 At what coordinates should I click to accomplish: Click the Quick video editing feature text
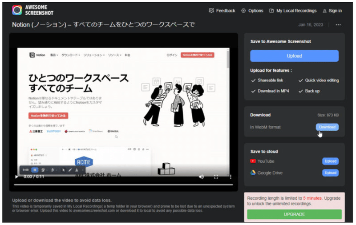point(322,80)
